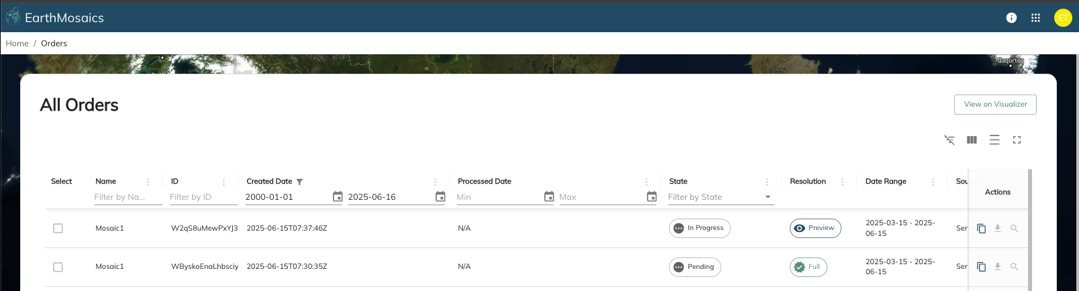
Task: Download the Pending Mosaic1 order
Action: tap(998, 267)
